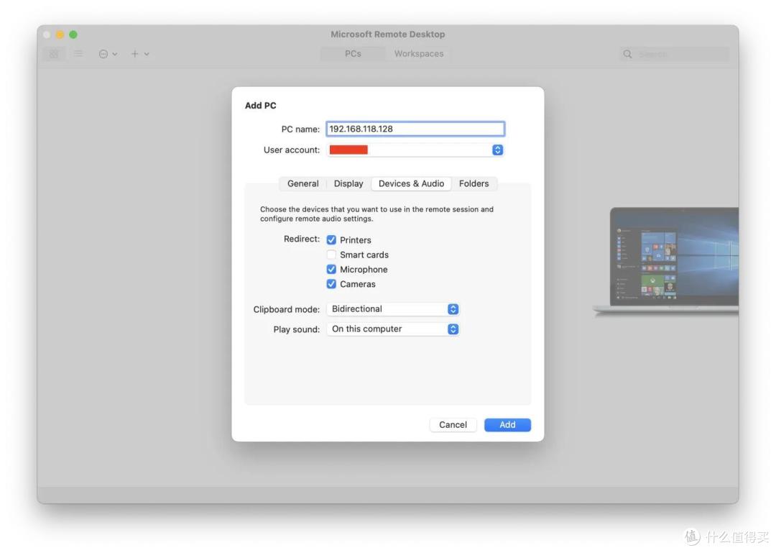The image size is (776, 553).
Task: Click the yellow minimize window button
Action: (x=60, y=35)
